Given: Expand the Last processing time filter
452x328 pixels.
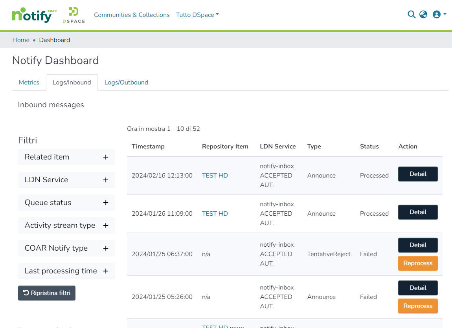Looking at the screenshot, I should [105, 271].
